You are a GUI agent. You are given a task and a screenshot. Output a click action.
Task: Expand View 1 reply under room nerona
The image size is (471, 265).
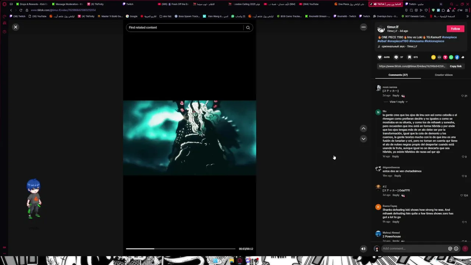tap(399, 102)
